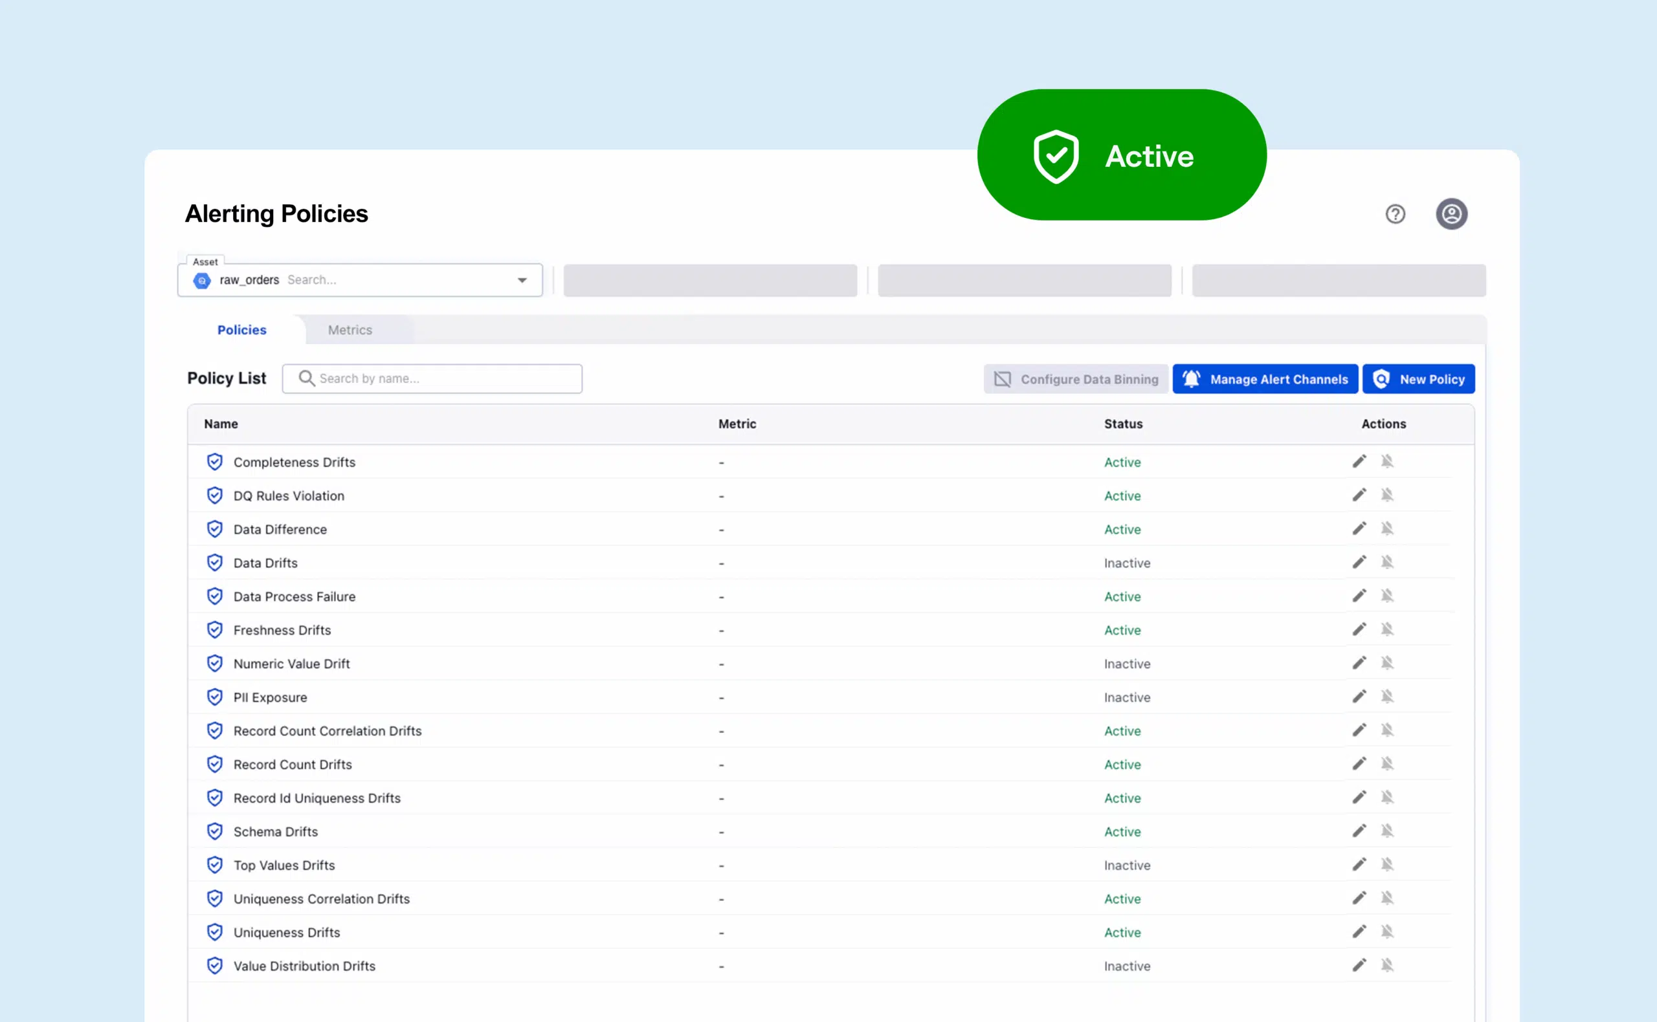This screenshot has width=1657, height=1022.
Task: Click the bell icon on Manage Alert Channels button
Action: pyautogui.click(x=1192, y=378)
